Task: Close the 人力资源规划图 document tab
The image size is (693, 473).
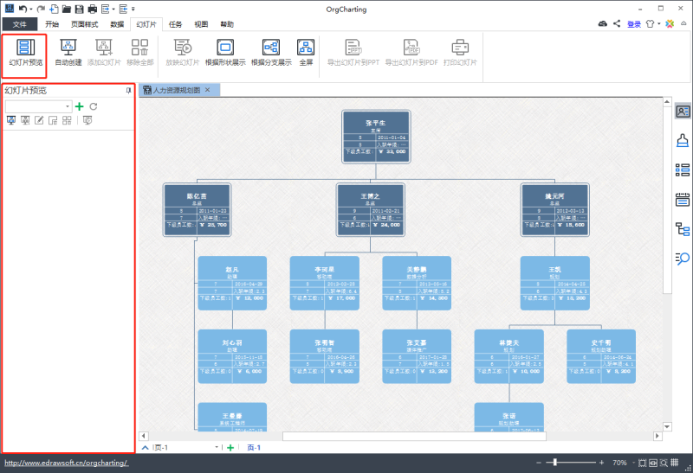Action: click(207, 90)
